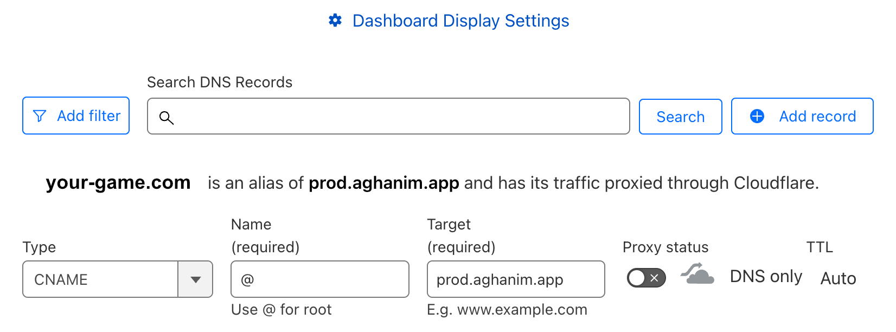Enable Cloudflare proxy for the CNAME record
Screen dimensions: 896x332
645,278
